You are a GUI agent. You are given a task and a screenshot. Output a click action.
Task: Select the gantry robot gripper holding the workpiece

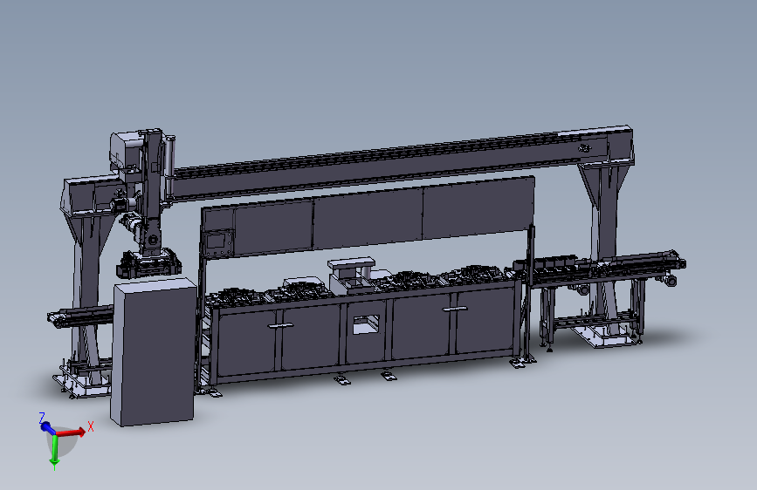click(x=148, y=264)
